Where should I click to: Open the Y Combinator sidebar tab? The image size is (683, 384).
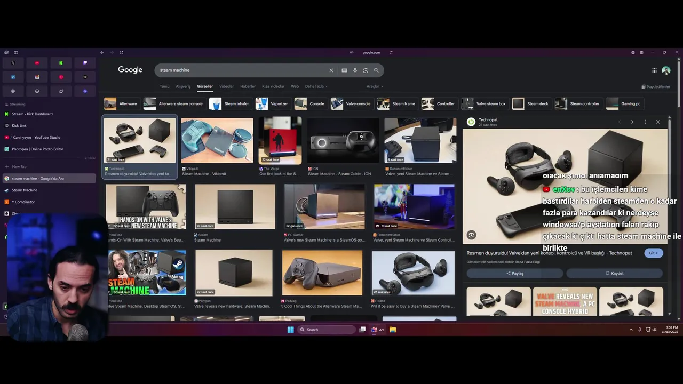(49, 202)
